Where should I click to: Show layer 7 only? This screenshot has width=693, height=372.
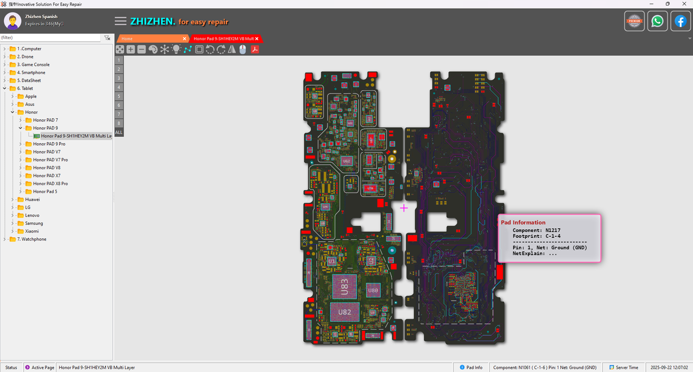[119, 114]
